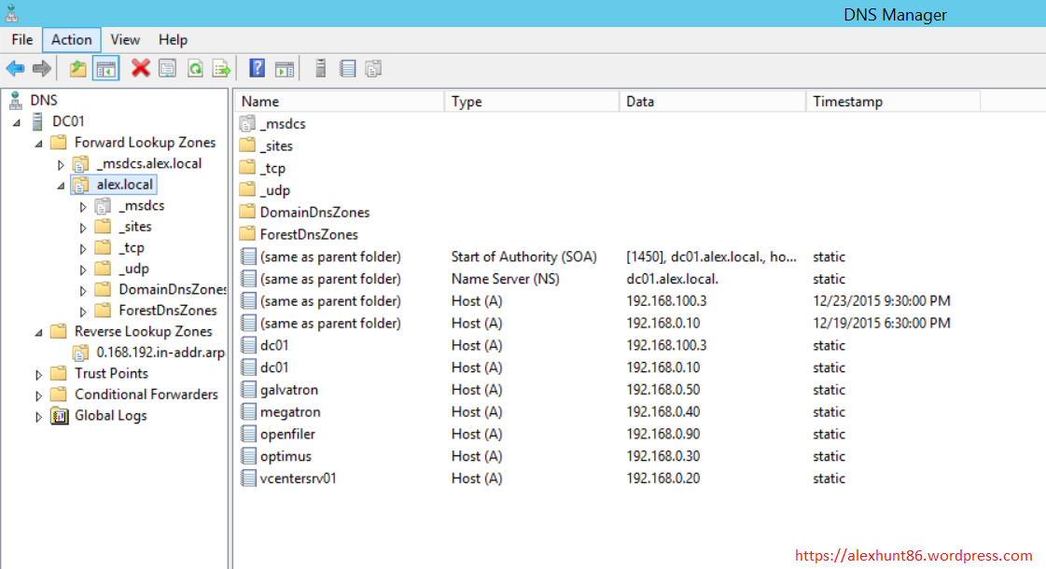This screenshot has height=569, width=1046.
Task: Click the Refresh icon in the toolbar
Action: (194, 67)
